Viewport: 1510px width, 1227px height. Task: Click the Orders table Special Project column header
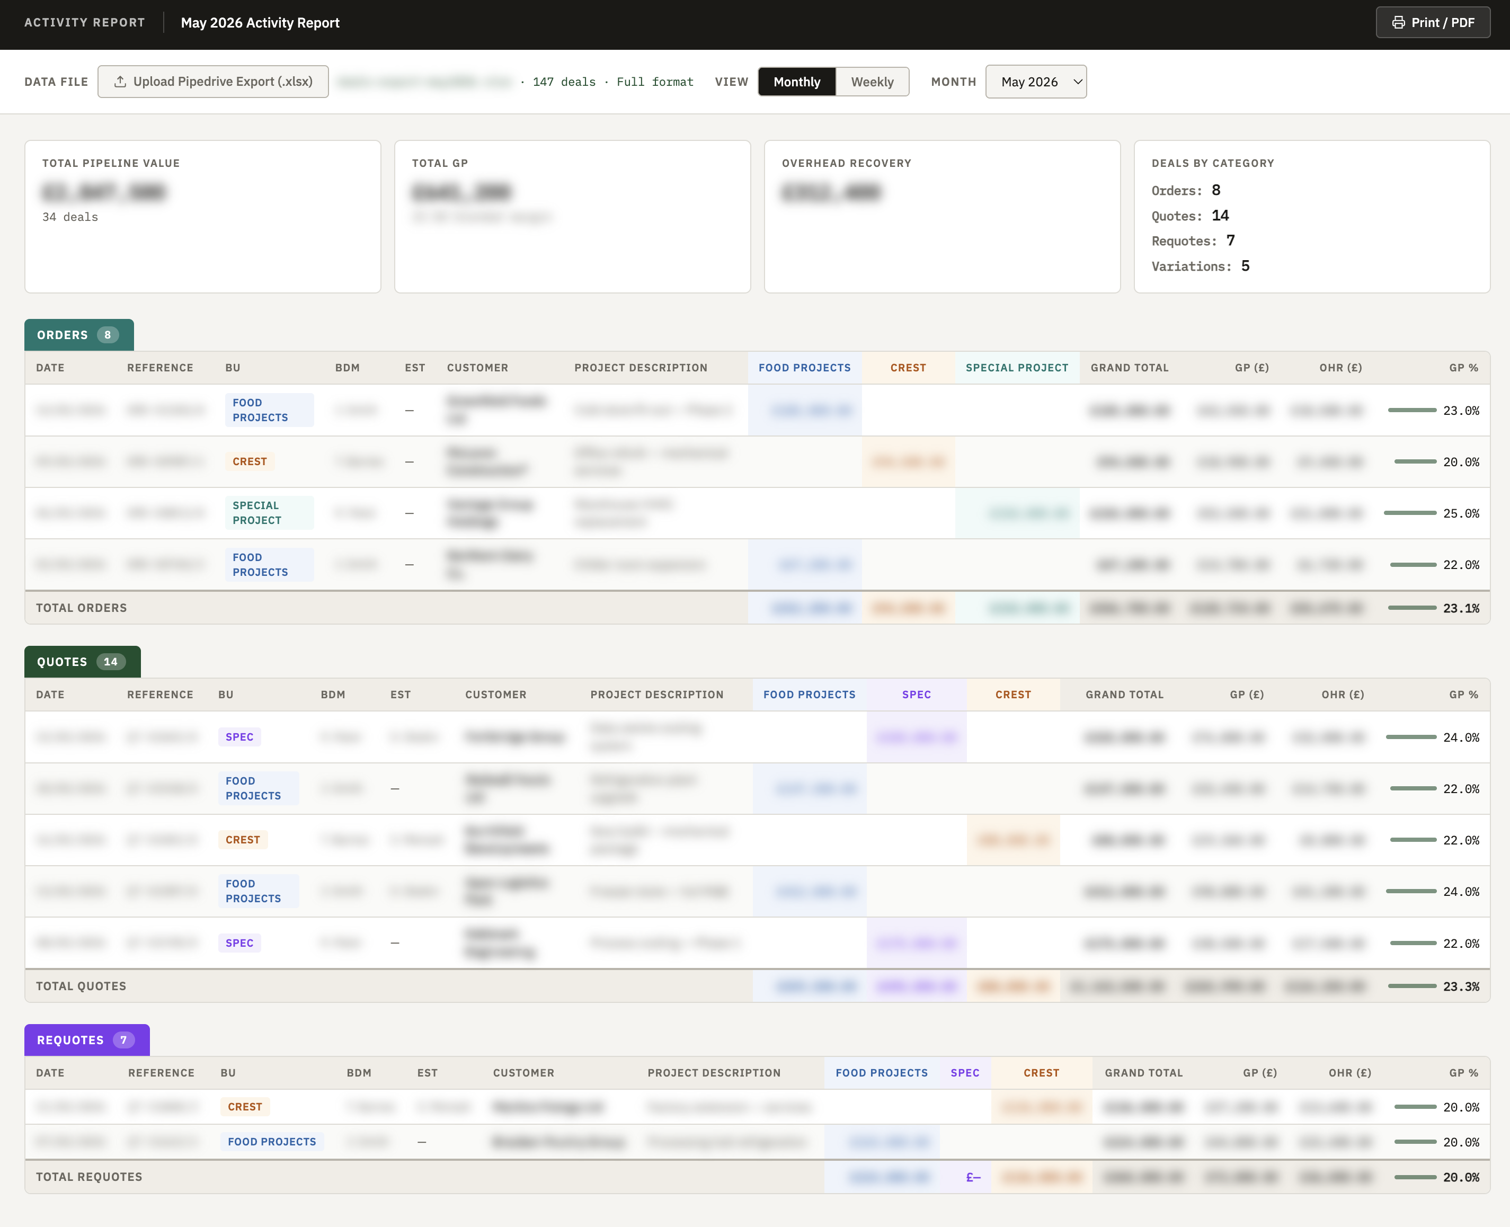click(x=1017, y=368)
